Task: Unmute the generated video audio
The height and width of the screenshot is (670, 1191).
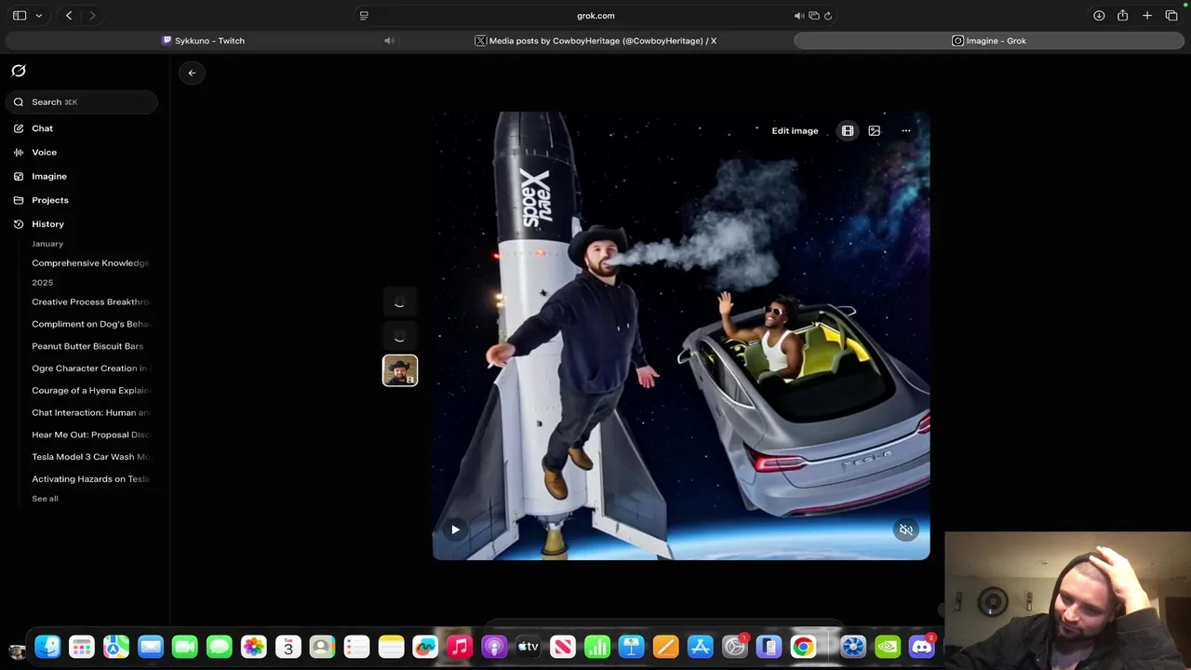Action: [906, 529]
